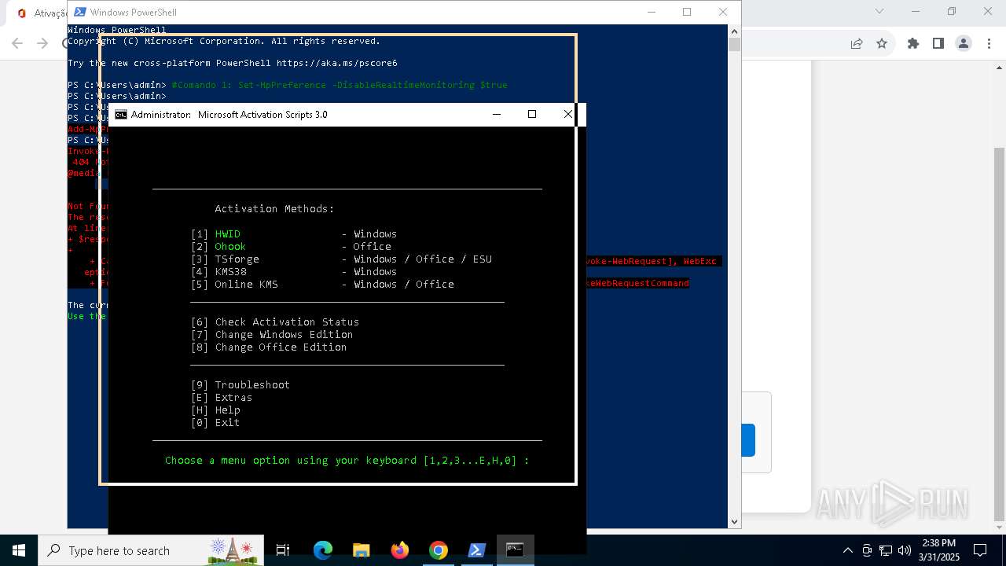Image resolution: width=1006 pixels, height=566 pixels.
Task: Click the Change Windows Edition line
Action: [272, 334]
